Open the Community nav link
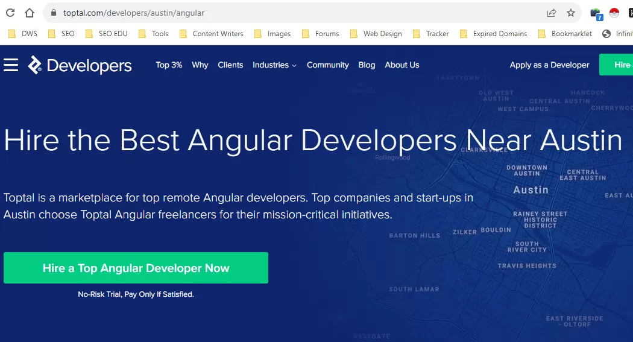The image size is (633, 342). coord(327,65)
